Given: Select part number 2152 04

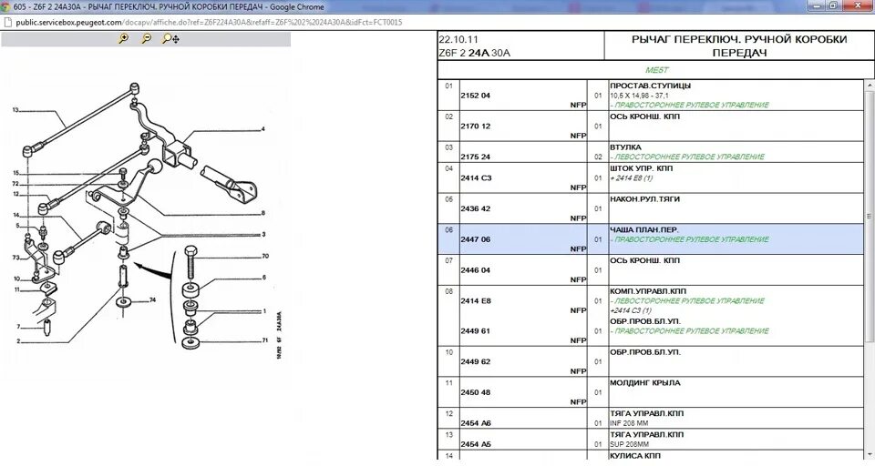Looking at the screenshot, I should pyautogui.click(x=475, y=96).
